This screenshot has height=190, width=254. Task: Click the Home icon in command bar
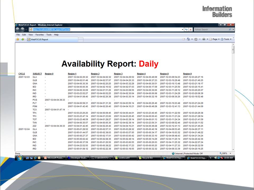click(x=188, y=39)
